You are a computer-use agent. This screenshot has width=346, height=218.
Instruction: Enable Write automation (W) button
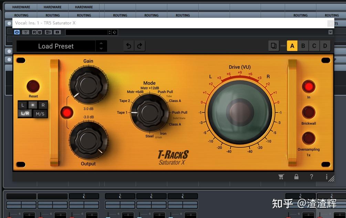[39, 32]
